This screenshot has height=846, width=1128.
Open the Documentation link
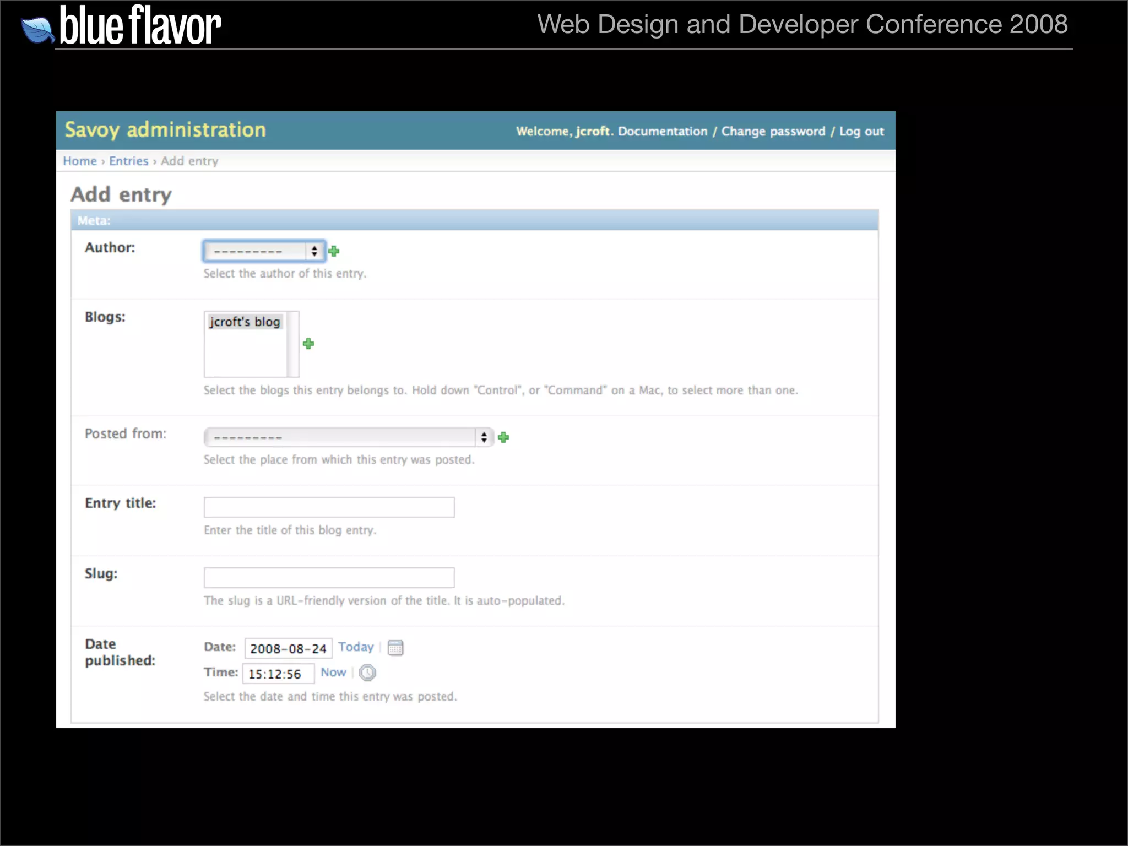(x=663, y=131)
